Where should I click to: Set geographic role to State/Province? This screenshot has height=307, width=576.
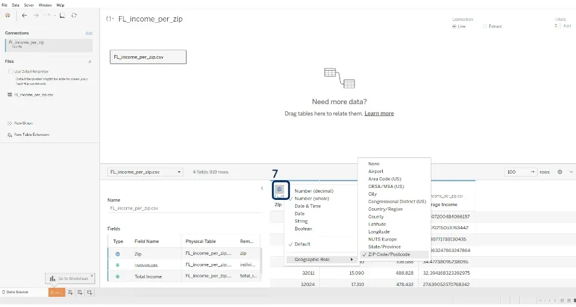[384, 247]
